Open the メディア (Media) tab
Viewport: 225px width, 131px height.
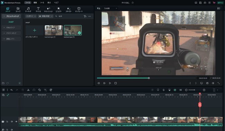[x=8, y=9]
